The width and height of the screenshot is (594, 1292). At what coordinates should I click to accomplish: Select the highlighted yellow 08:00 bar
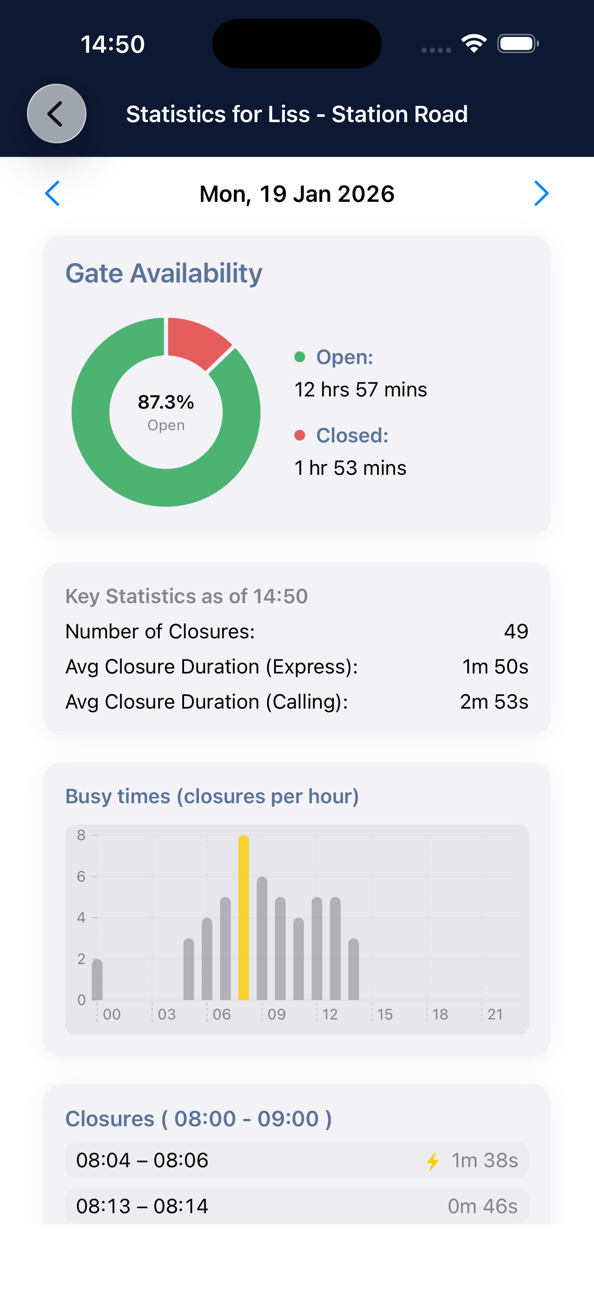click(x=243, y=918)
